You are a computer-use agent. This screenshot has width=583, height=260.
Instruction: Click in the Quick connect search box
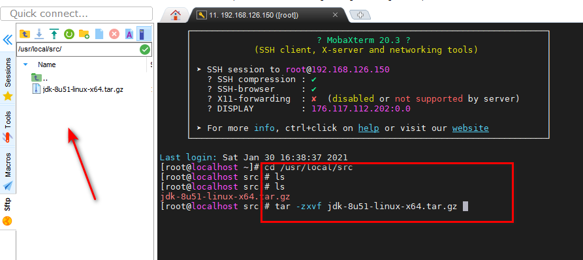76,14
